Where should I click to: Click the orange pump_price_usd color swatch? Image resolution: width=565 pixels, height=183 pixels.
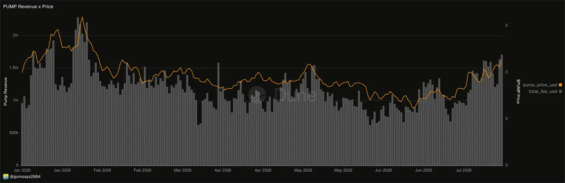560,84
